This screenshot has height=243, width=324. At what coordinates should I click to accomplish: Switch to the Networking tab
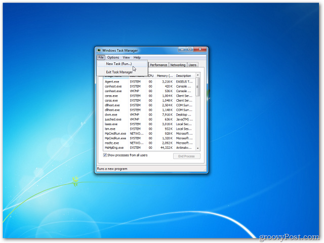[x=178, y=65]
